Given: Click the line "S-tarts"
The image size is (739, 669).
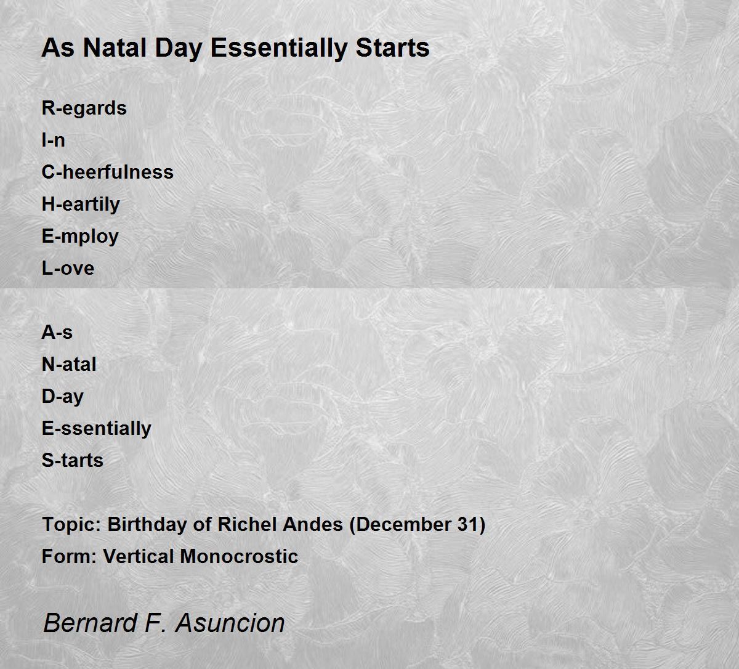Looking at the screenshot, I should pos(72,460).
